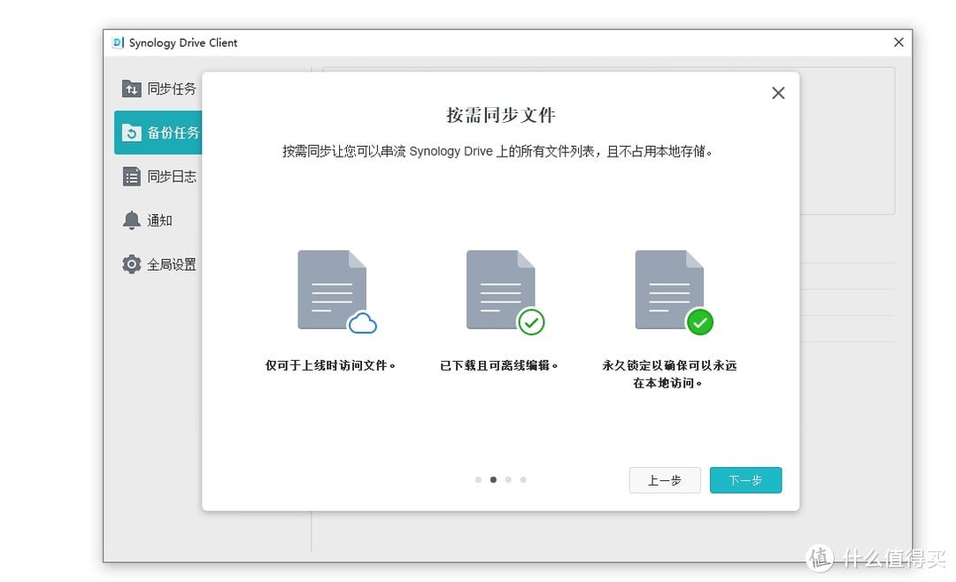
Task: Click the permanently locked file icon with green lock
Action: click(x=670, y=287)
